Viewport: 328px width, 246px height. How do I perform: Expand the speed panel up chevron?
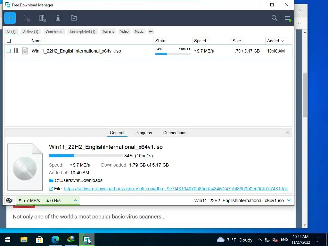click(76, 201)
